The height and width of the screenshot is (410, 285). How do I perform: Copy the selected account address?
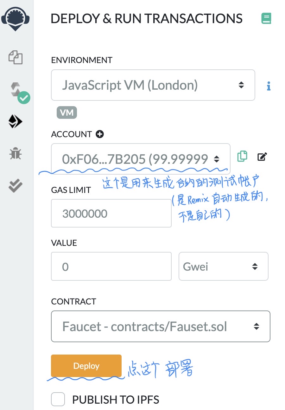[242, 157]
